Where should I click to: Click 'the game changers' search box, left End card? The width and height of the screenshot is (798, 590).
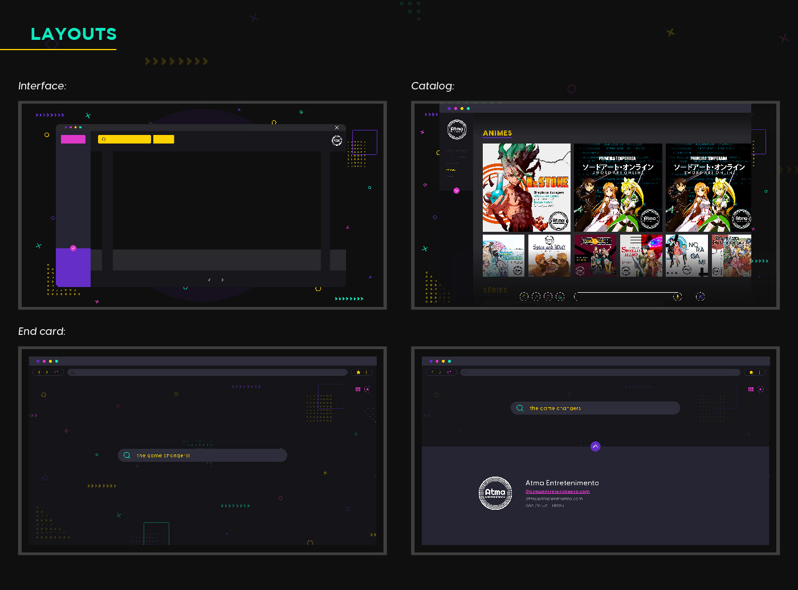pos(202,456)
